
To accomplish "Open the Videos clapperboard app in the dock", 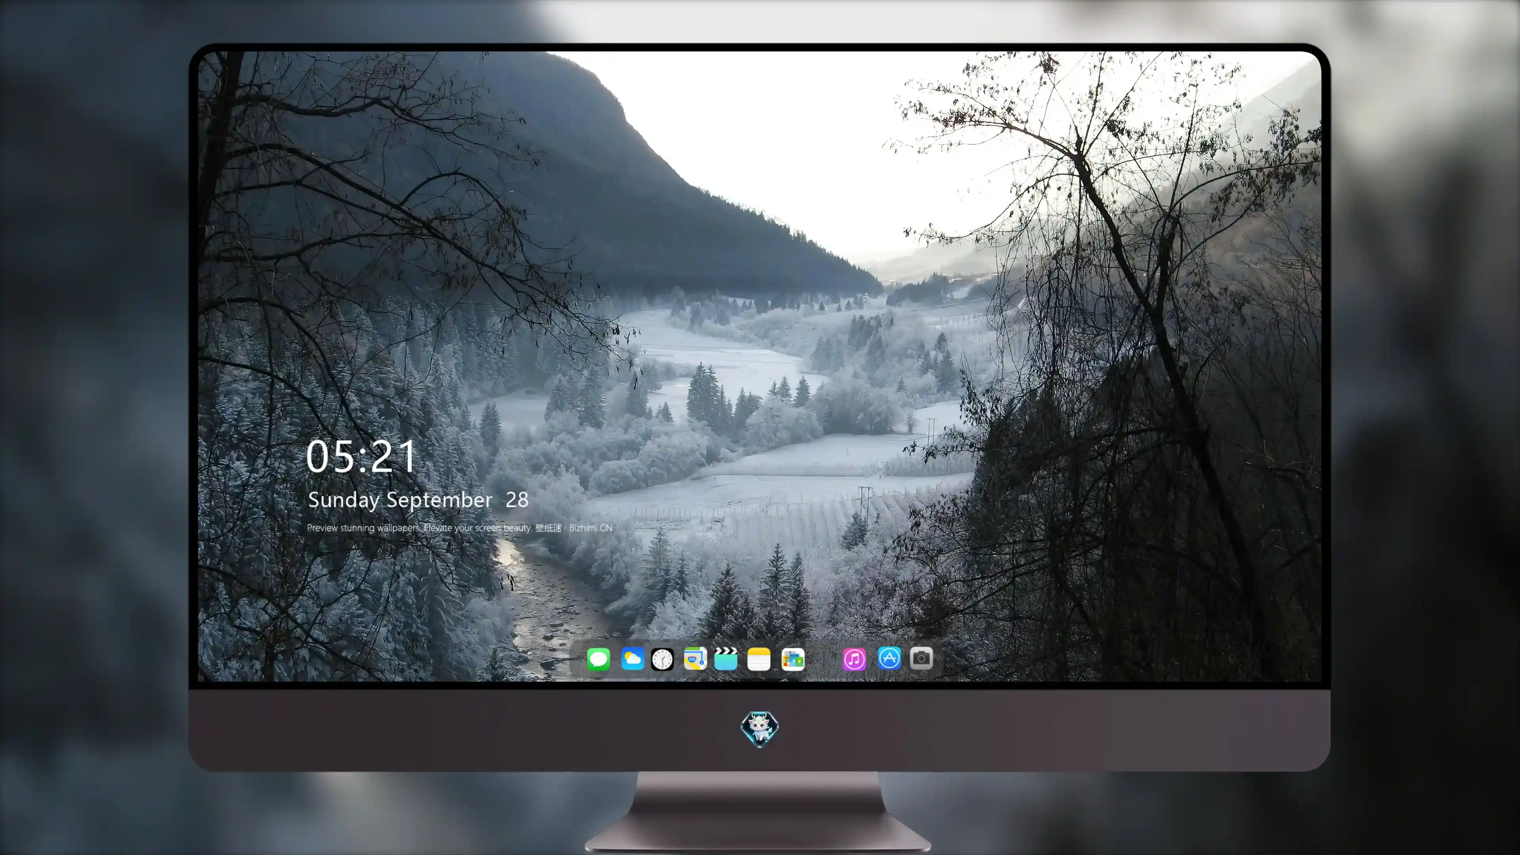I will pos(726,659).
